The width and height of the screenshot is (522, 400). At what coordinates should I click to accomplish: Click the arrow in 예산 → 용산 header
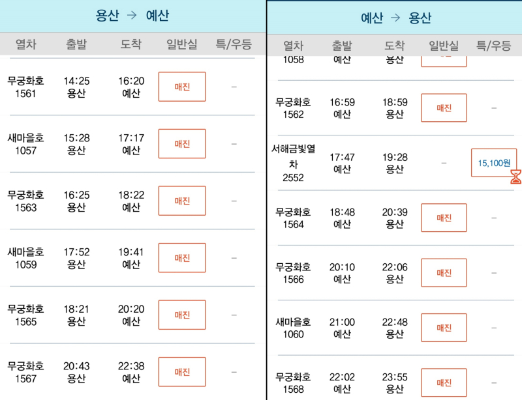(395, 18)
